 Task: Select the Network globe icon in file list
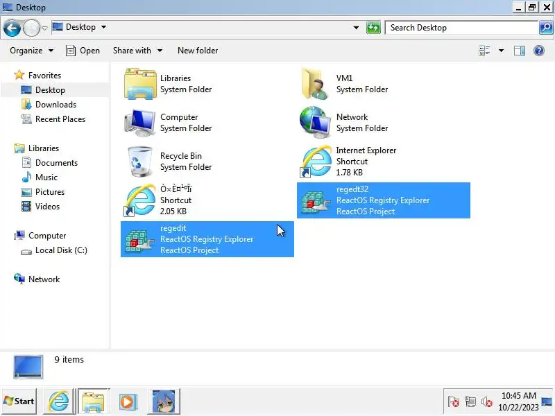click(315, 123)
